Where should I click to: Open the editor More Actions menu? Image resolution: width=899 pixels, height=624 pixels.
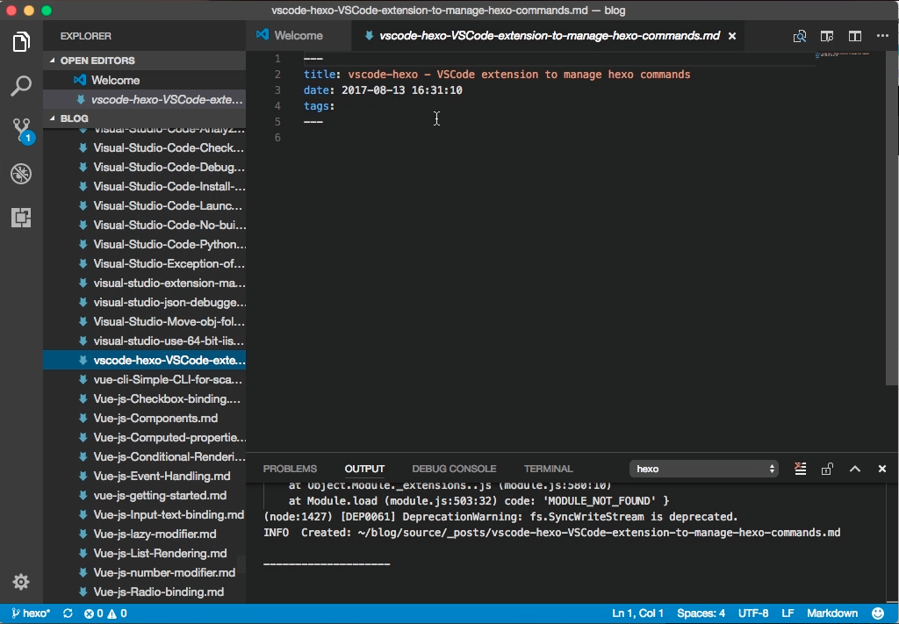pyautogui.click(x=882, y=35)
